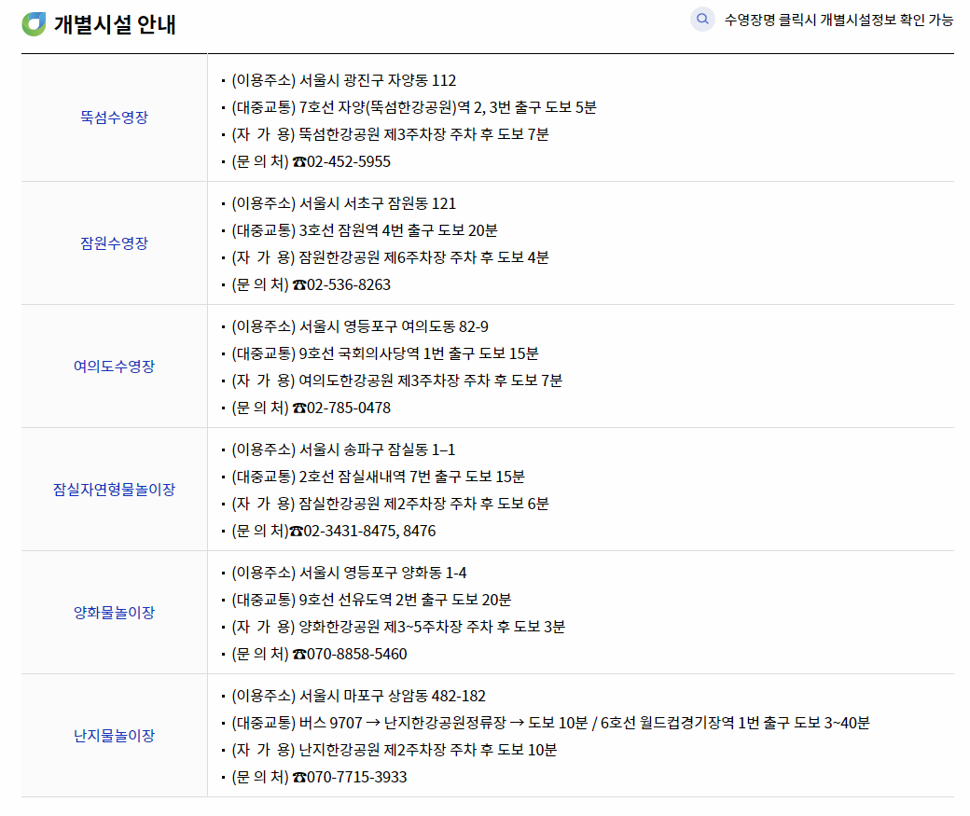Open 뚝섬수영장 facility details
Viewport: 970px width, 816px height.
[112, 118]
